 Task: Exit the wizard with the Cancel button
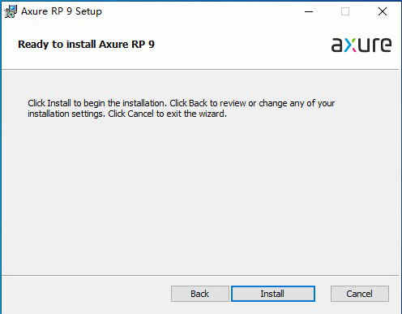360,294
